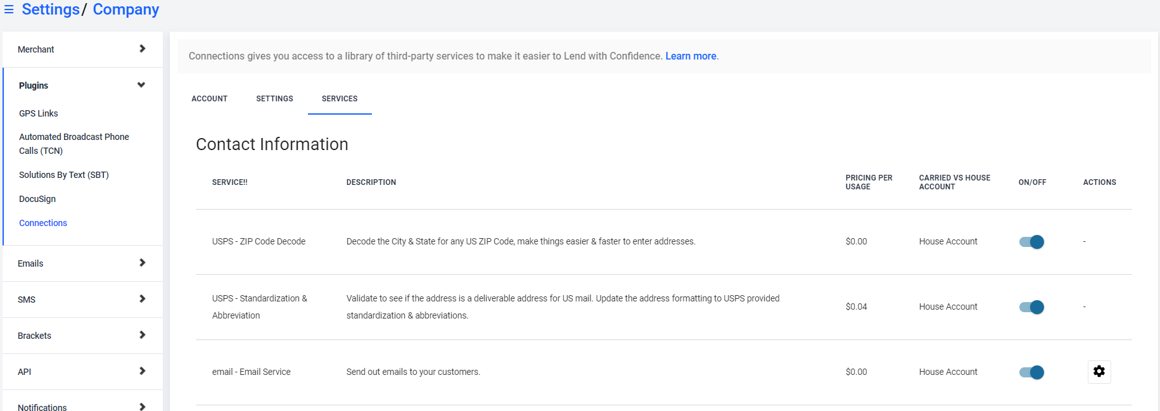Viewport: 1160px width, 411px height.
Task: Select 'Send out emails to your customers' description
Action: click(x=413, y=372)
